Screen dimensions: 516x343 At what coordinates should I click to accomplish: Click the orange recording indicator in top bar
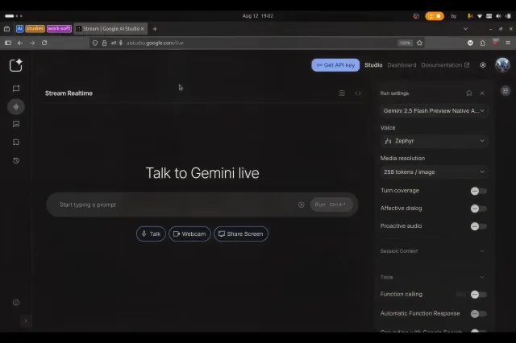[435, 16]
